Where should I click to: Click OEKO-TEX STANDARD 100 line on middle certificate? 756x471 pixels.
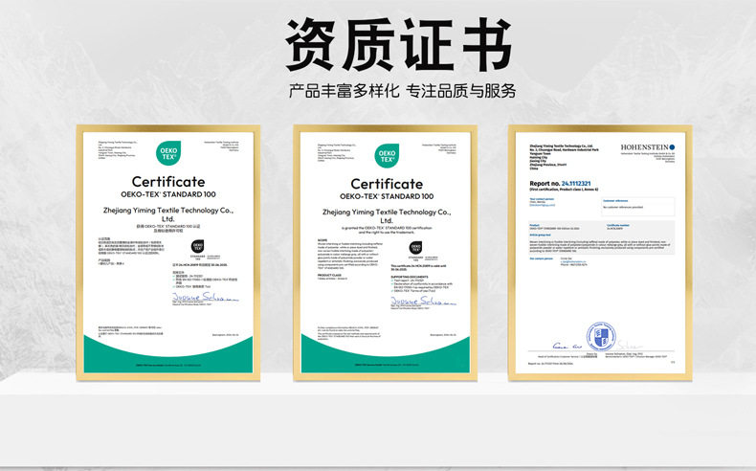[x=387, y=196]
